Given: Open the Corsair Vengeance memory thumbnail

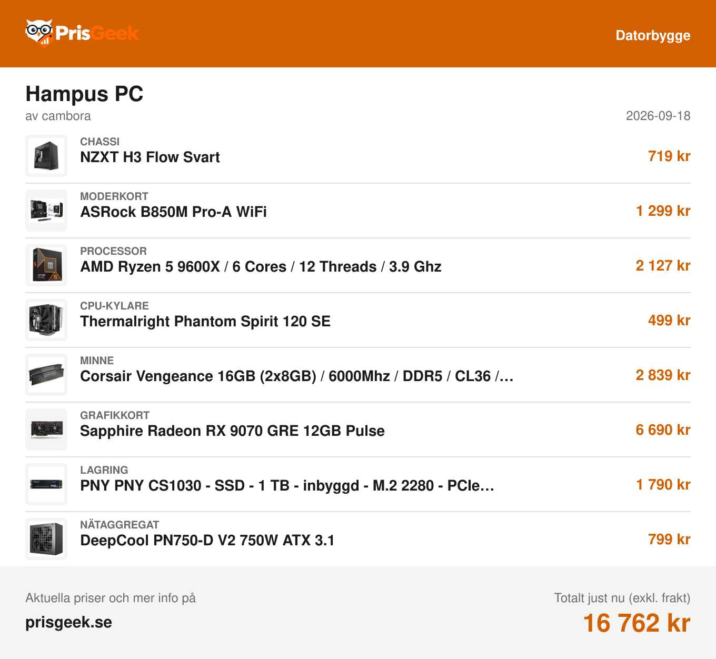Looking at the screenshot, I should (x=46, y=375).
